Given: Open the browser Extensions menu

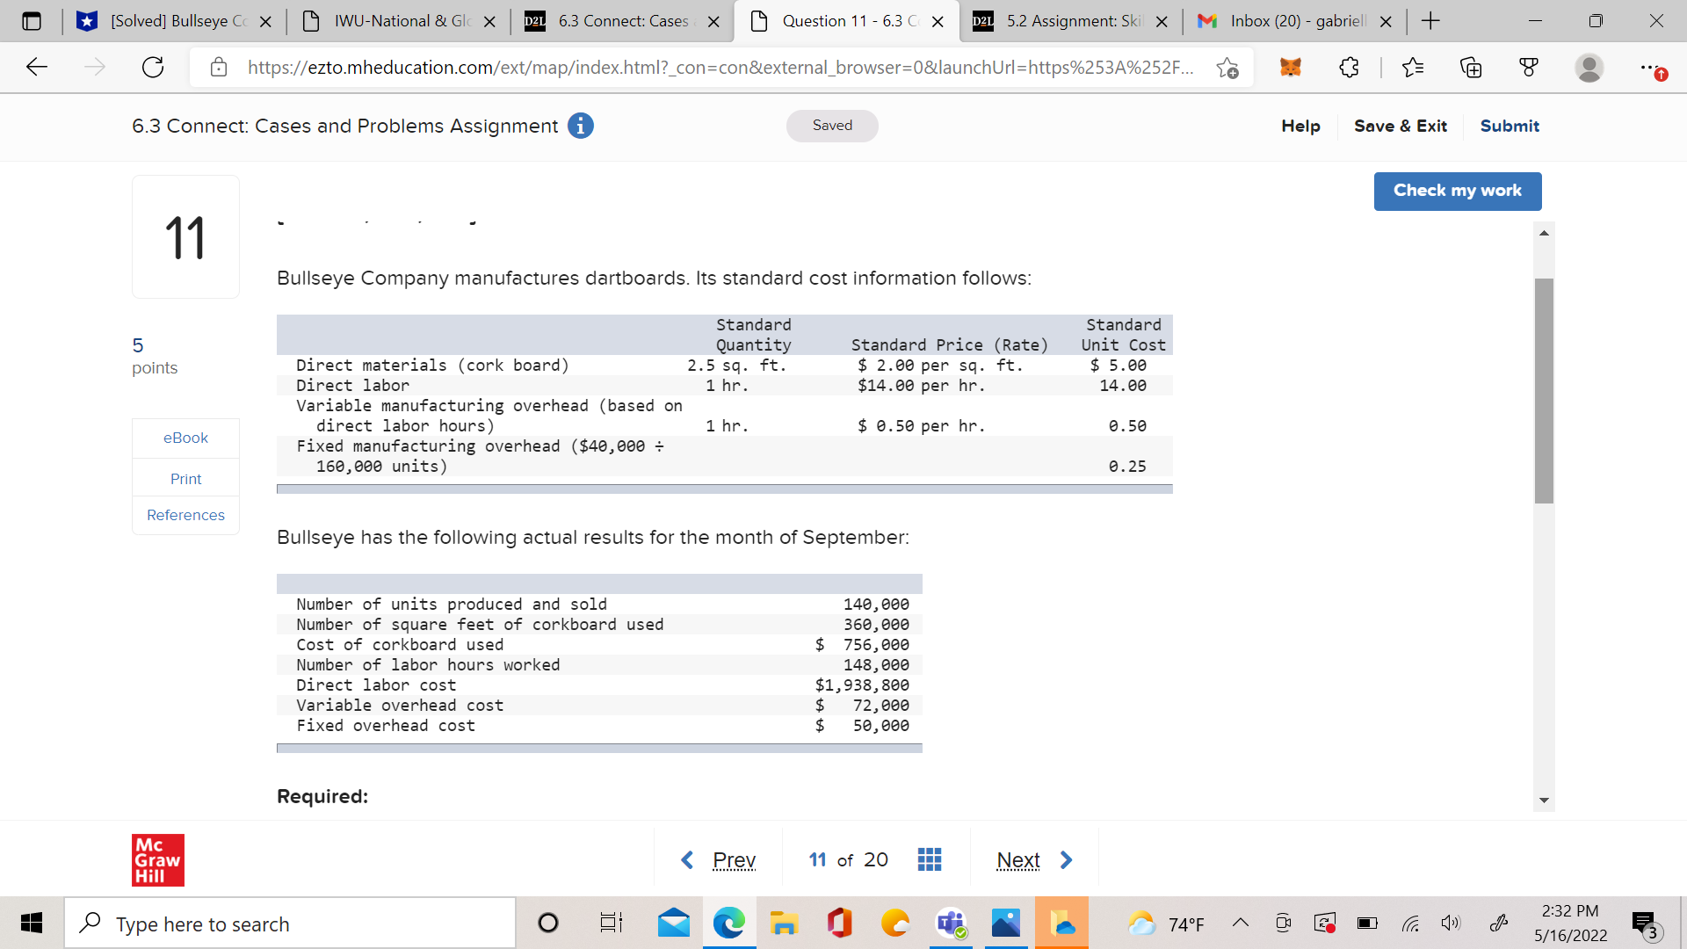Looking at the screenshot, I should [1350, 67].
